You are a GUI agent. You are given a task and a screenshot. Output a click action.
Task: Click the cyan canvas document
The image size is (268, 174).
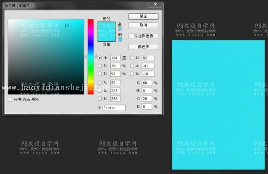(218, 105)
